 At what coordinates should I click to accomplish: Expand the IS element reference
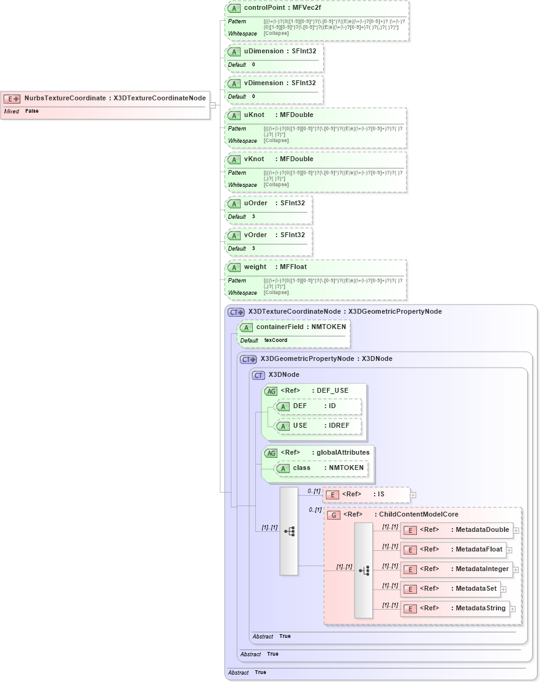click(x=413, y=495)
